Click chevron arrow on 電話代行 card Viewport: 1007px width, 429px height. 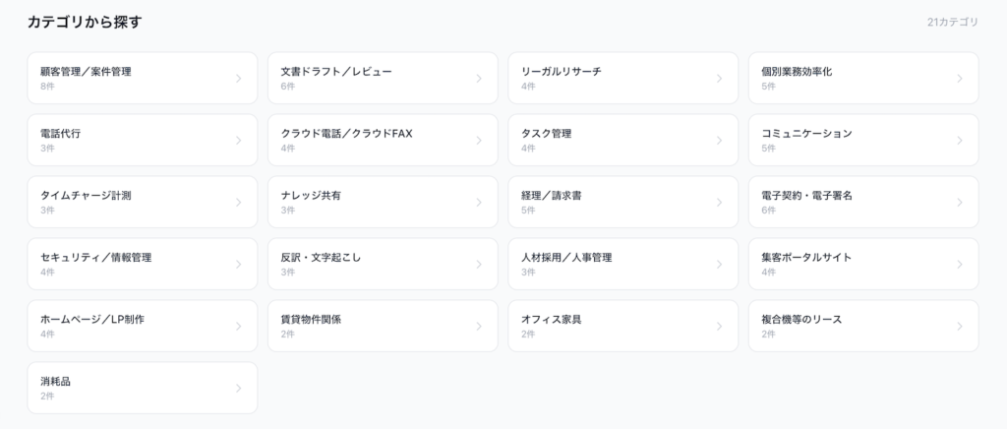[238, 141]
